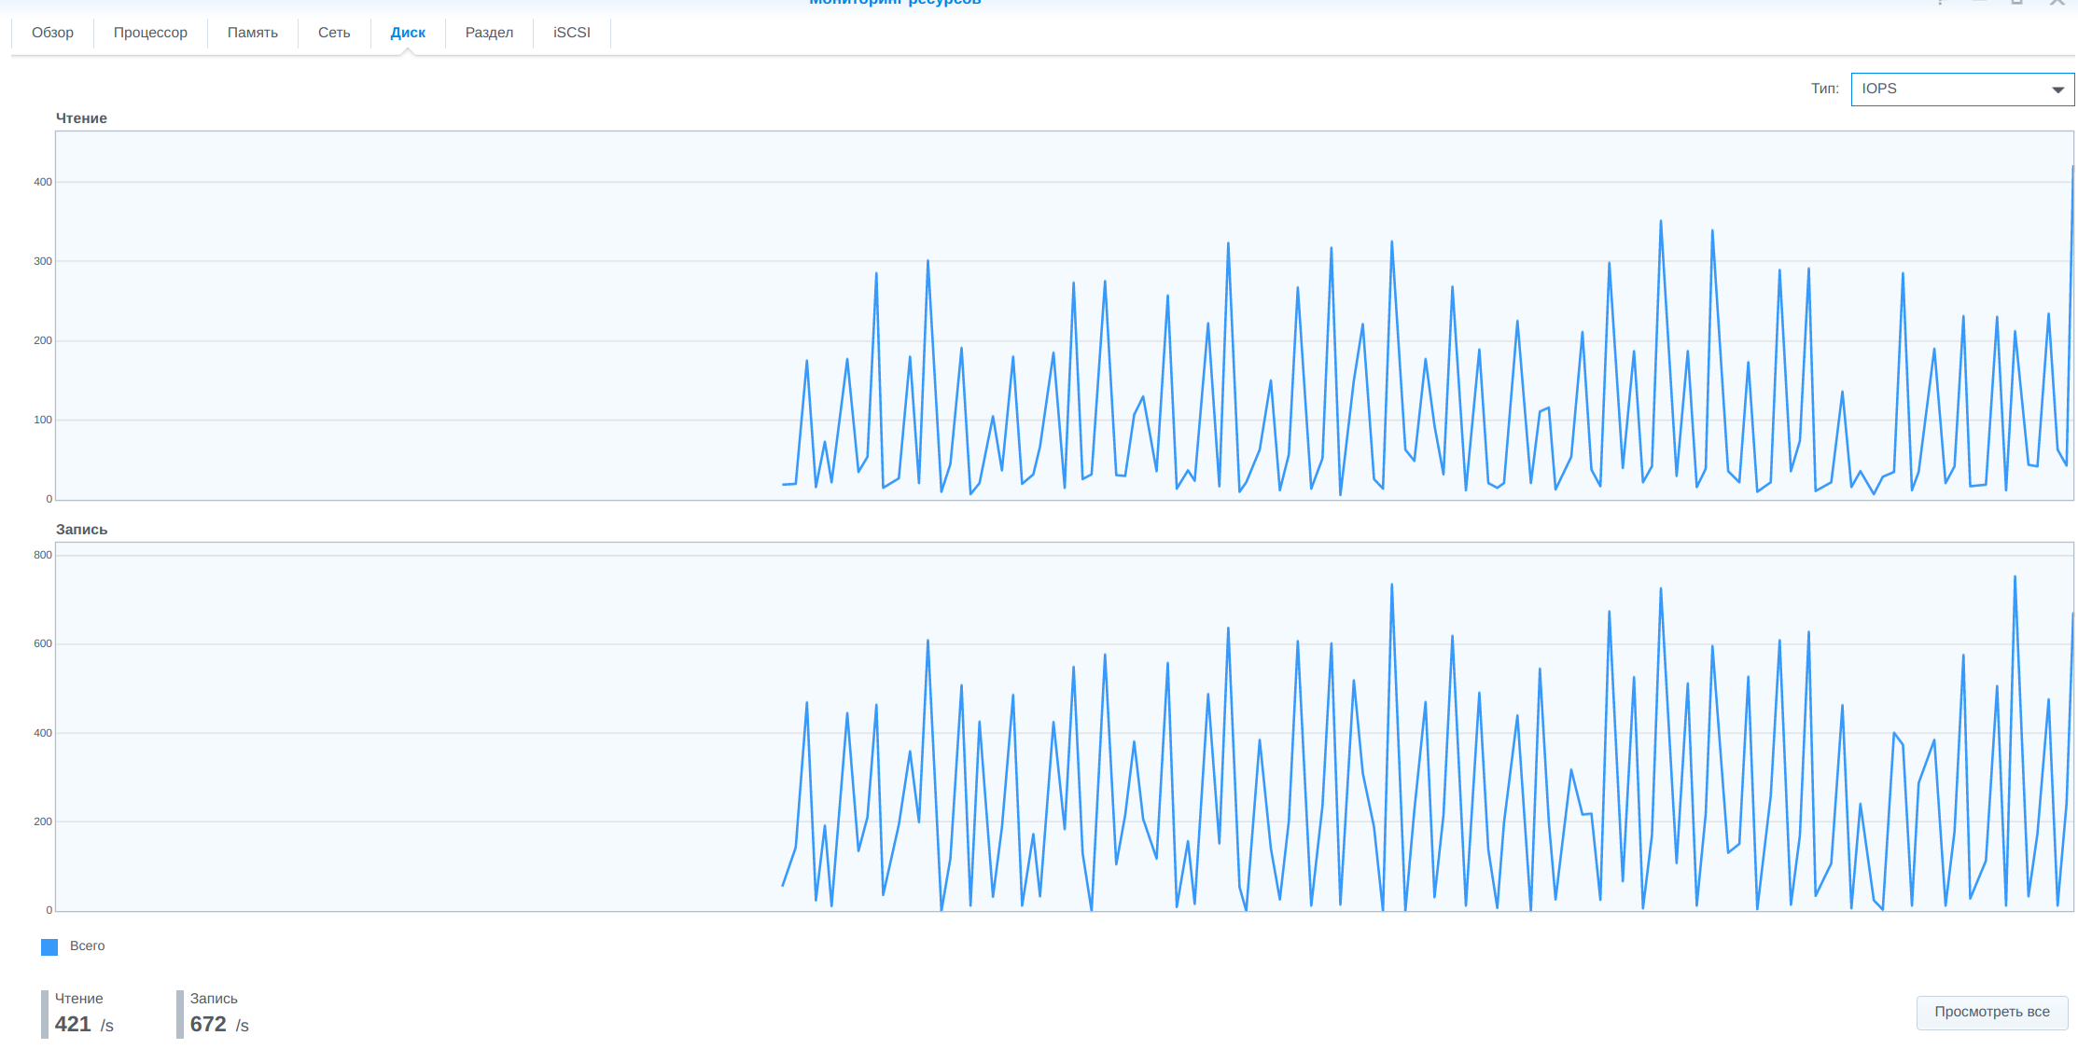The height and width of the screenshot is (1049, 2078).
Task: Switch to the Память tab
Action: pos(253,33)
